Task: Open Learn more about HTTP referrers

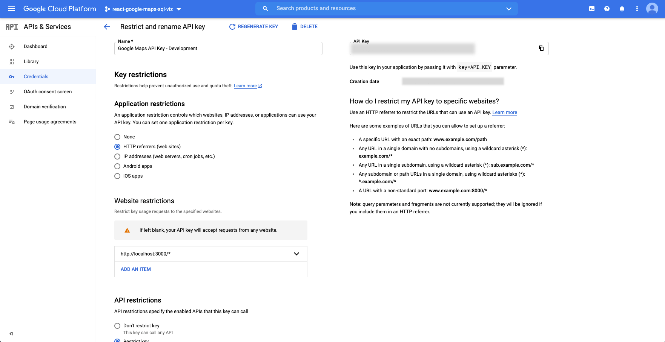Action: point(505,112)
